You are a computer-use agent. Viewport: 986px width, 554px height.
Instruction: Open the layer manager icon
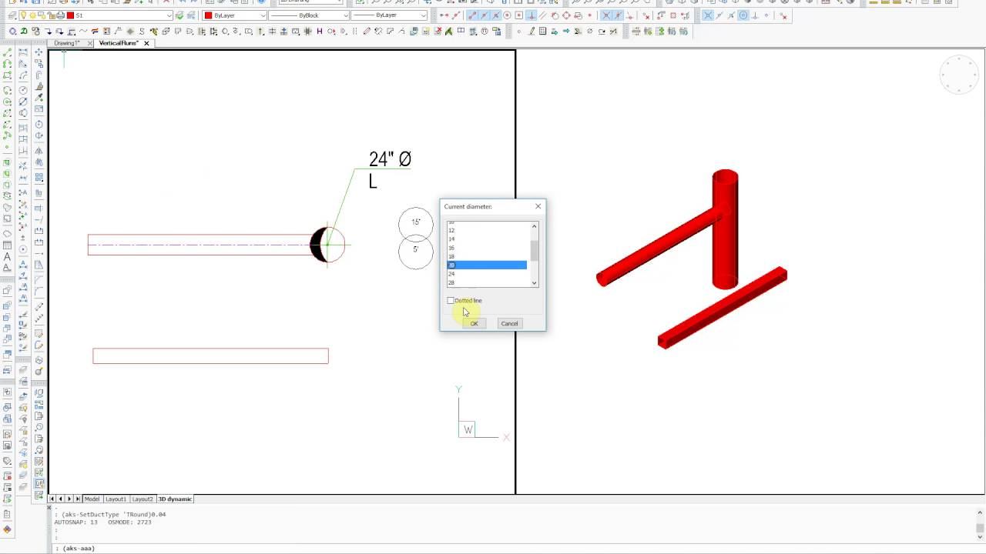pyautogui.click(x=12, y=15)
